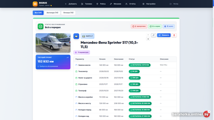The height and width of the screenshot is (120, 214).
Task: Click the calendar icon beside Налог за дороги
Action: click(x=76, y=78)
